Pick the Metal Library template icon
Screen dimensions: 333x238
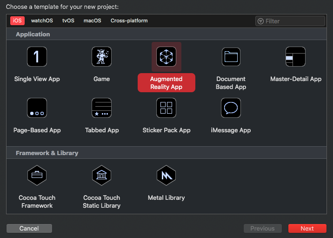pyautogui.click(x=166, y=175)
